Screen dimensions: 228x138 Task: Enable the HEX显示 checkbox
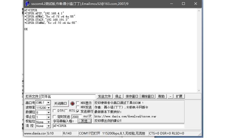[78, 103]
